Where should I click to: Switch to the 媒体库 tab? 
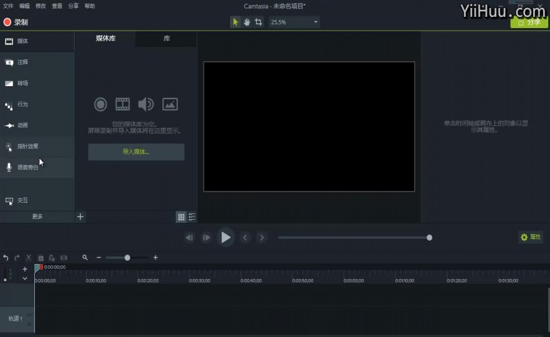coord(105,38)
